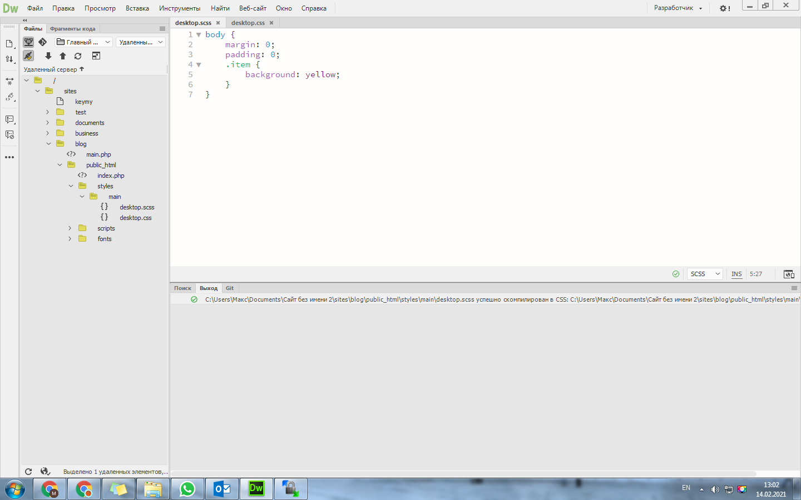This screenshot has height=500, width=801.
Task: Remove comment with the crossed speech bubble icon
Action: click(x=9, y=135)
